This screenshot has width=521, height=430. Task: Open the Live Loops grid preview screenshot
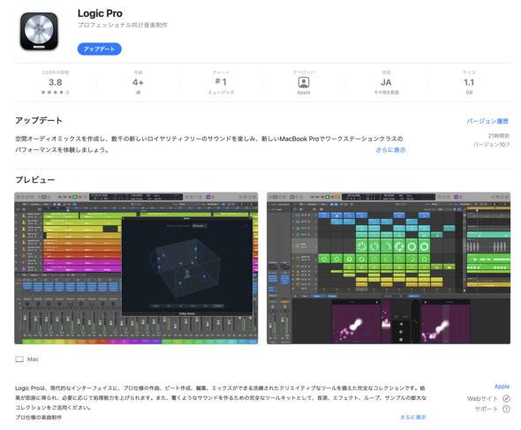[x=389, y=268]
